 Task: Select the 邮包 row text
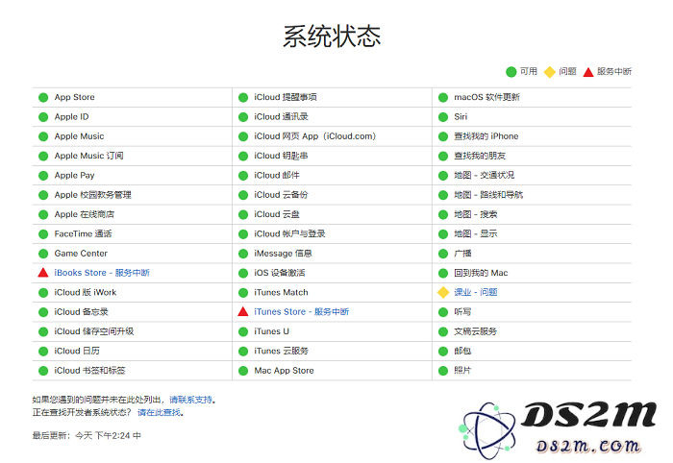coord(462,352)
